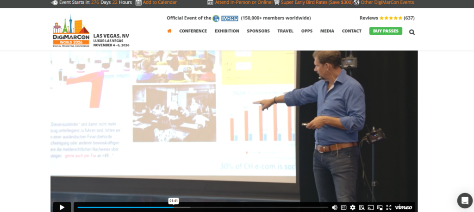Viewport: 474px width, 212px height.
Task: Click the badge icon before Attend In-Person
Action: click(211, 2)
